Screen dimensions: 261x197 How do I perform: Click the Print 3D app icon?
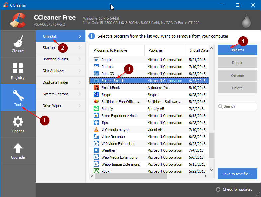(x=96, y=74)
